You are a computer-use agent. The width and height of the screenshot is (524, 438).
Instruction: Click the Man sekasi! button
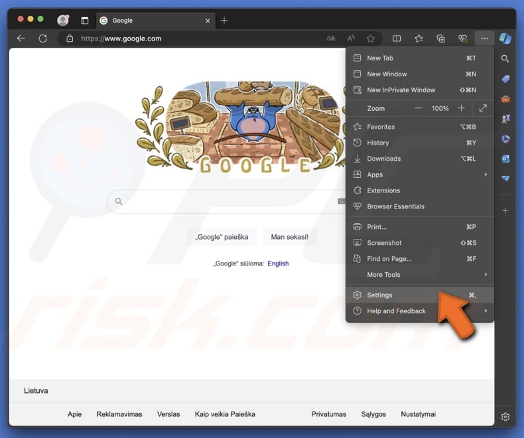tap(289, 237)
